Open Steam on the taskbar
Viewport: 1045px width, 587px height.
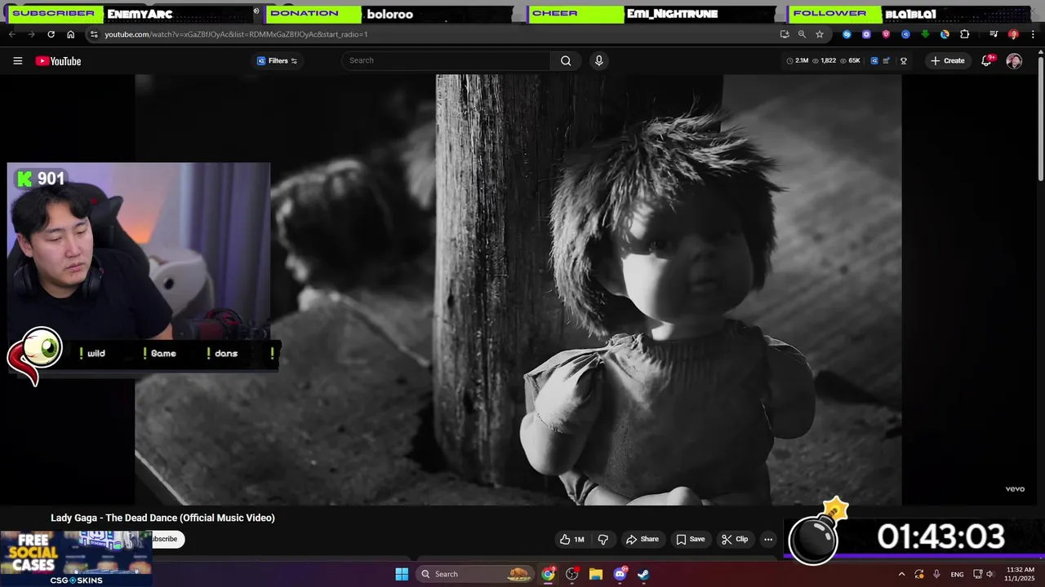click(x=643, y=574)
